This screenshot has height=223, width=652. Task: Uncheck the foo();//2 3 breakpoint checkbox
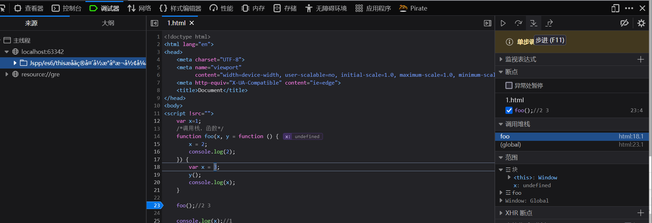509,110
